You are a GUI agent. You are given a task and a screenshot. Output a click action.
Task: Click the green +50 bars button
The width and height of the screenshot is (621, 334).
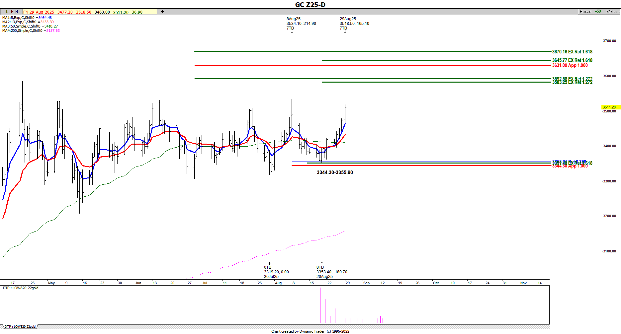(x=598, y=12)
